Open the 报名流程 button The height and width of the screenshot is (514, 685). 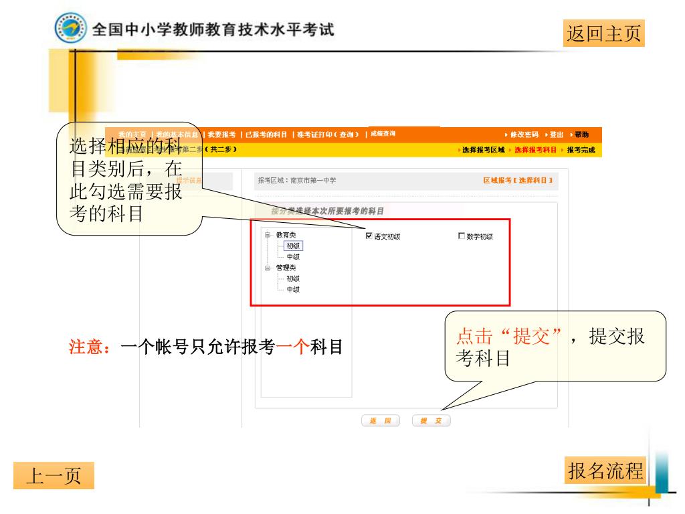tap(605, 470)
